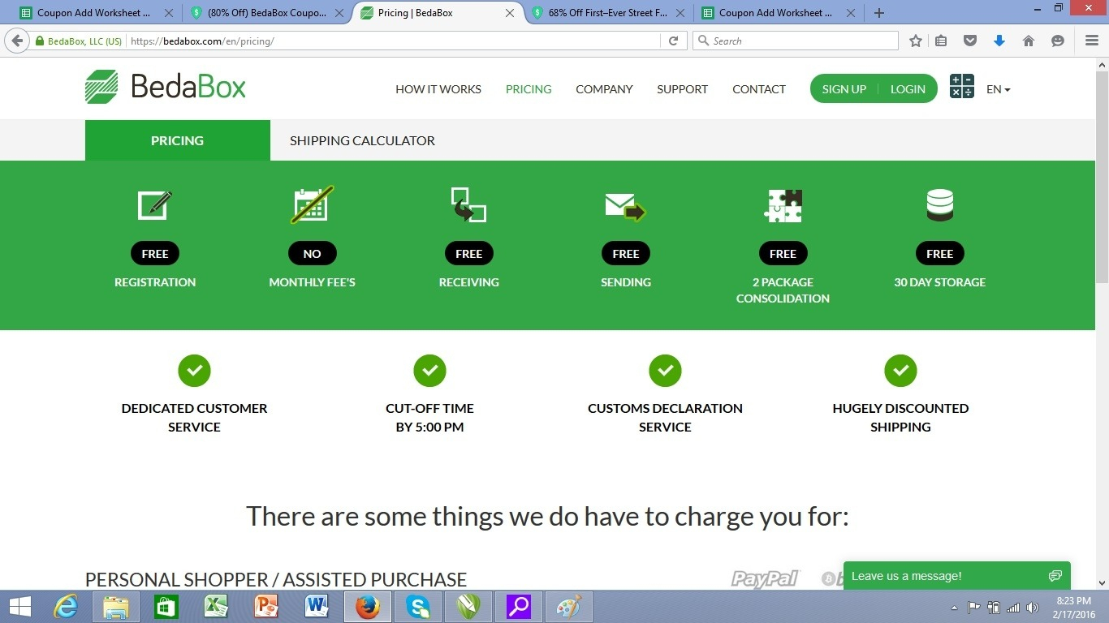Image resolution: width=1109 pixels, height=623 pixels.
Task: Open the Leave us a message chat widget
Action: [956, 576]
